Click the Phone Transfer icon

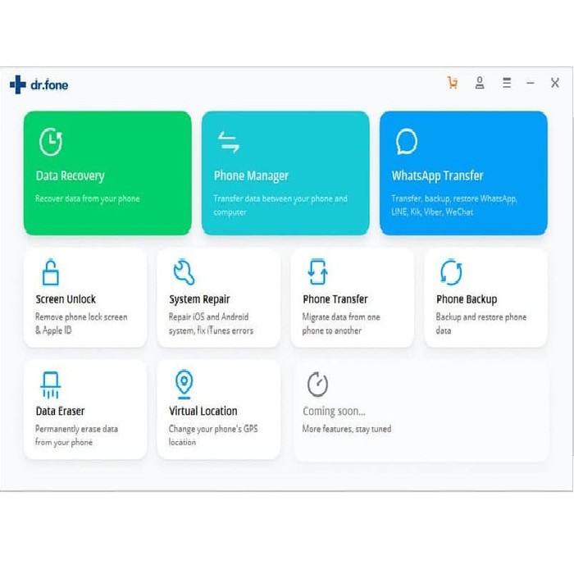coord(317,271)
